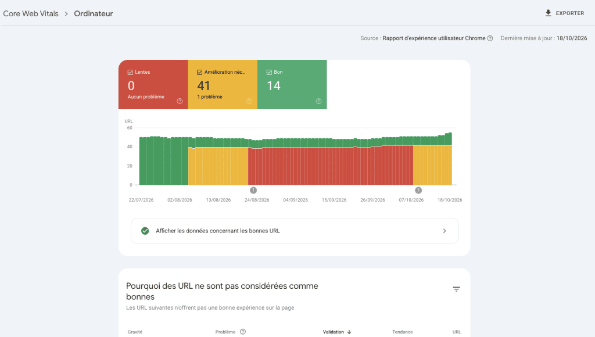Click the Pourquoi des URL heading
Screen dimensions: 595x337
[222, 291]
